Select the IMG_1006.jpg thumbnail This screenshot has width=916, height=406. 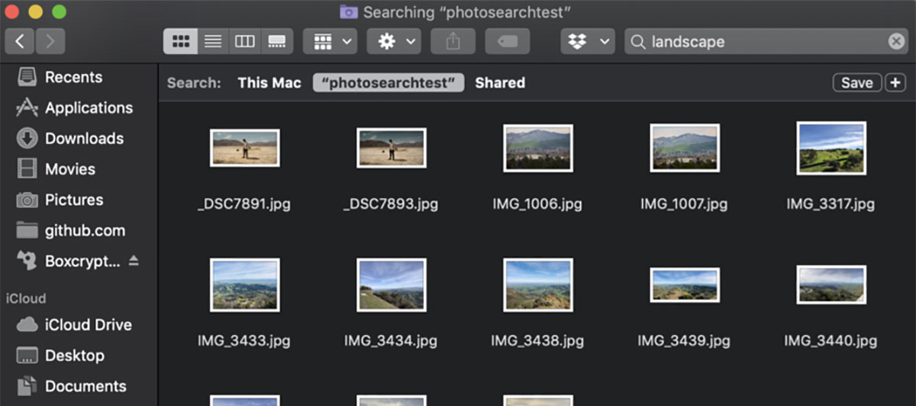(537, 148)
